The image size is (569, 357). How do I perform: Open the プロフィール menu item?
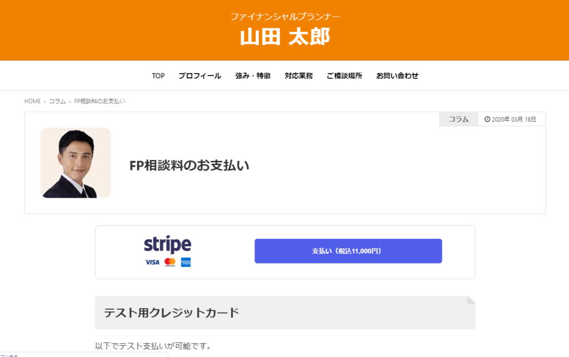click(199, 76)
